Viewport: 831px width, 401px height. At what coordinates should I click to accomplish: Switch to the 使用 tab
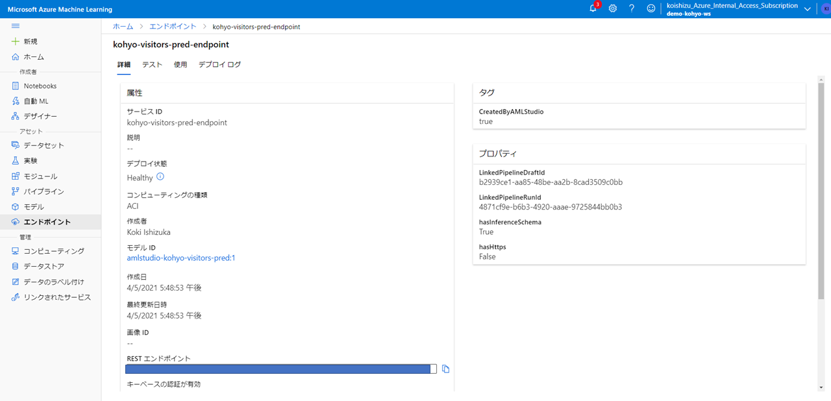click(180, 65)
